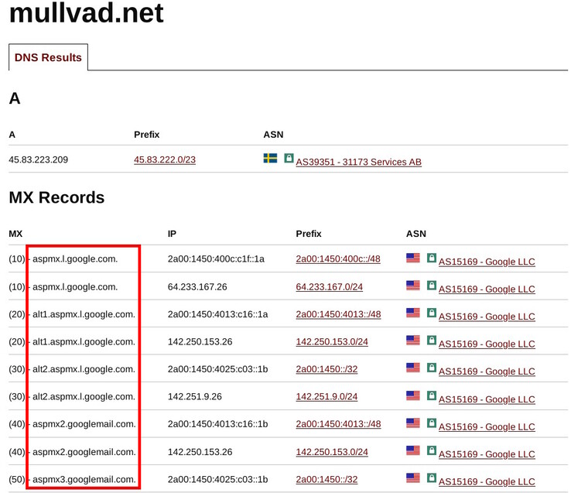Click US flag in alt2 2a00:1450:4025:c03::1b row
This screenshot has height=493, width=571.
[x=413, y=368]
